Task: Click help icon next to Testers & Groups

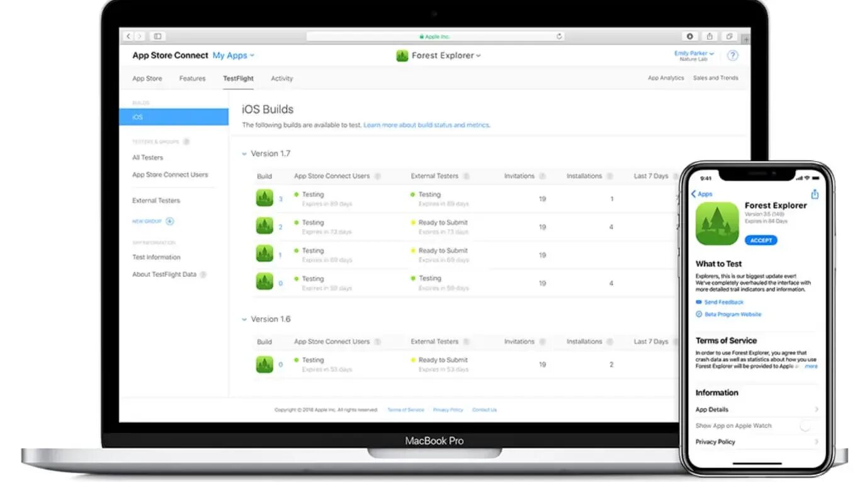Action: 186,142
